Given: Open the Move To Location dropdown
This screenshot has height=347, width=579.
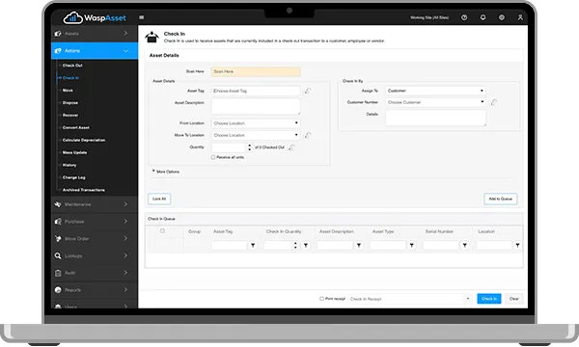Looking at the screenshot, I should coord(256,135).
